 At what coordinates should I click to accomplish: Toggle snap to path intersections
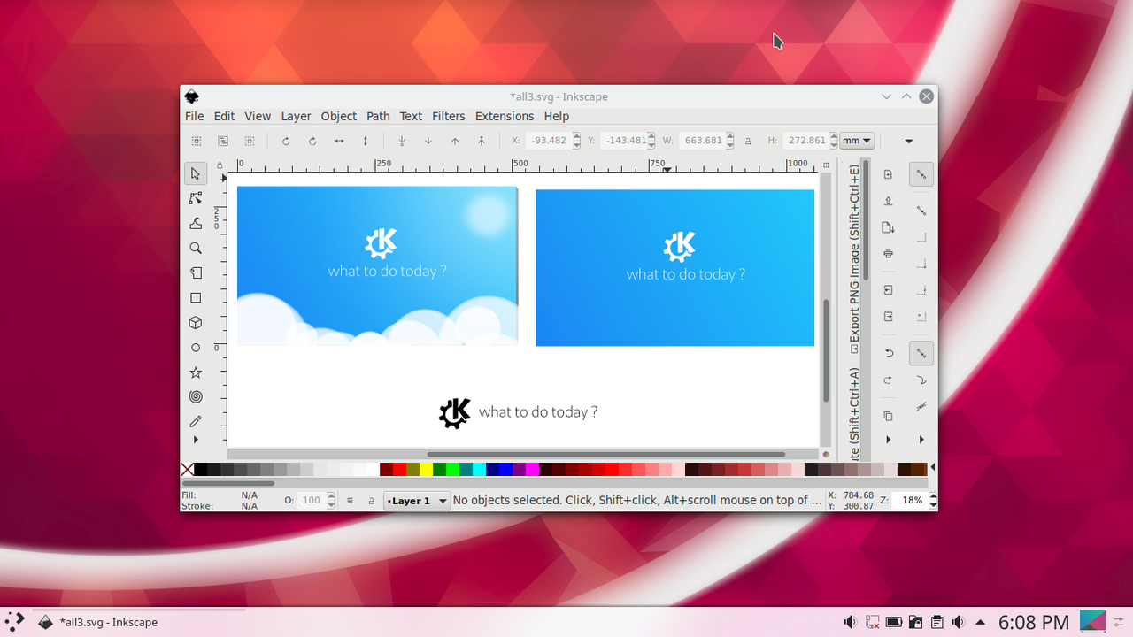[921, 406]
